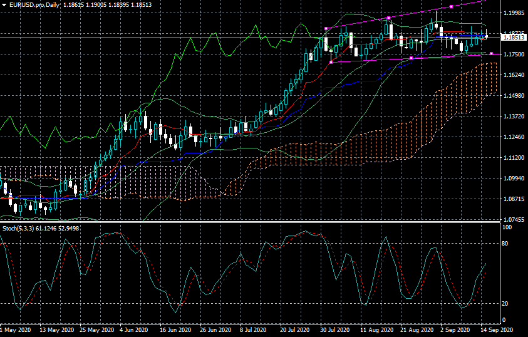Click the 1.07455 price axis label

click(x=514, y=220)
